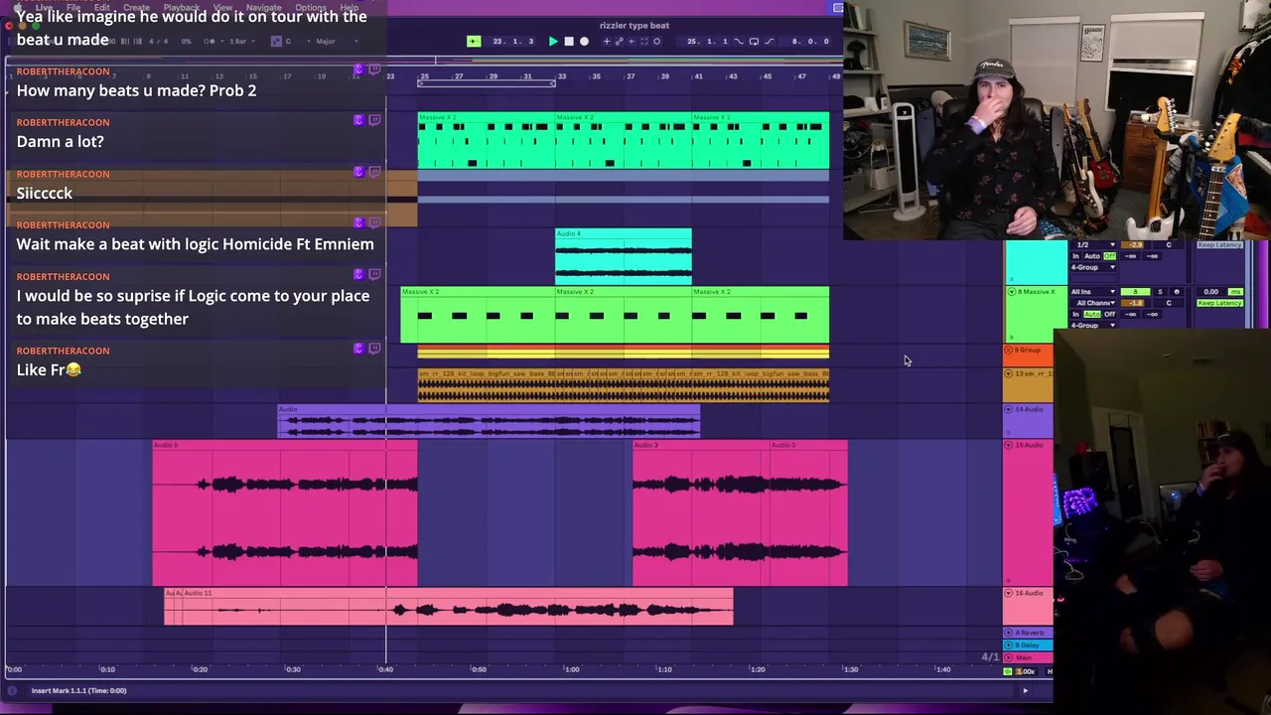Fold the 13 sm_rr track

click(1009, 373)
